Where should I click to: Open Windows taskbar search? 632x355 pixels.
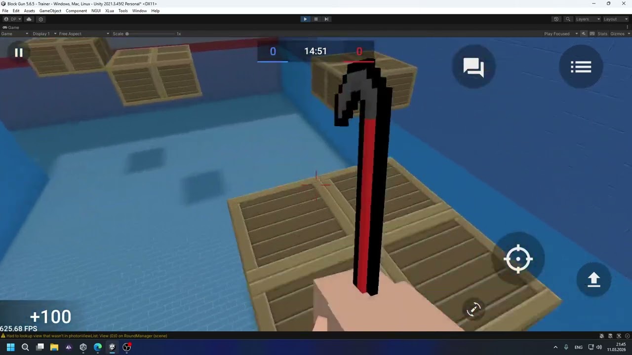(x=25, y=347)
